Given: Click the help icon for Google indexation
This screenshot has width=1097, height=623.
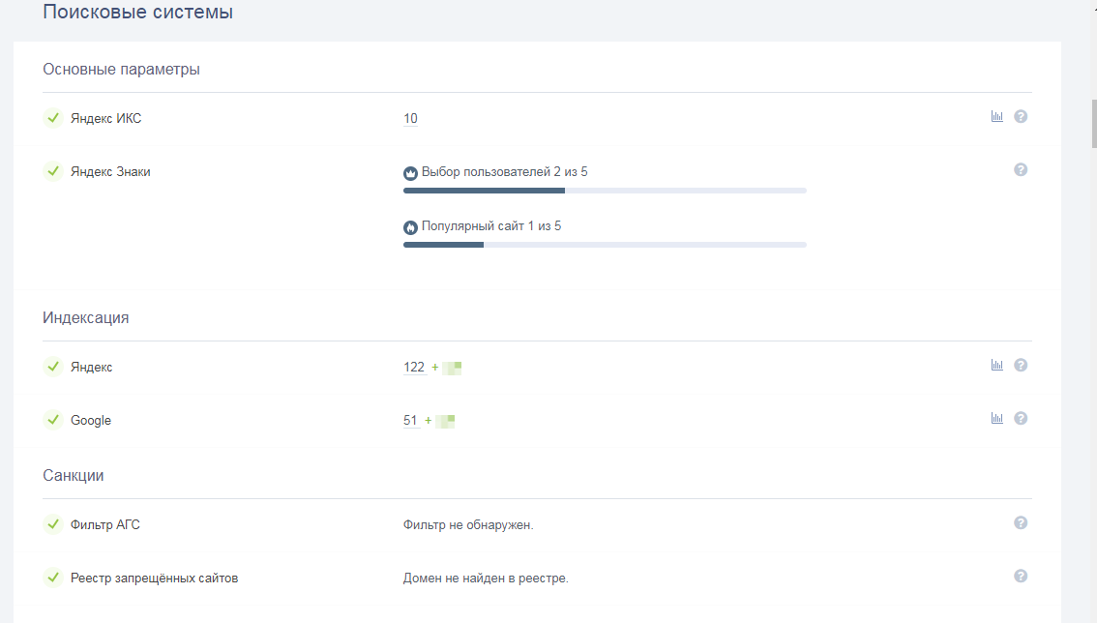Looking at the screenshot, I should click(x=1021, y=419).
